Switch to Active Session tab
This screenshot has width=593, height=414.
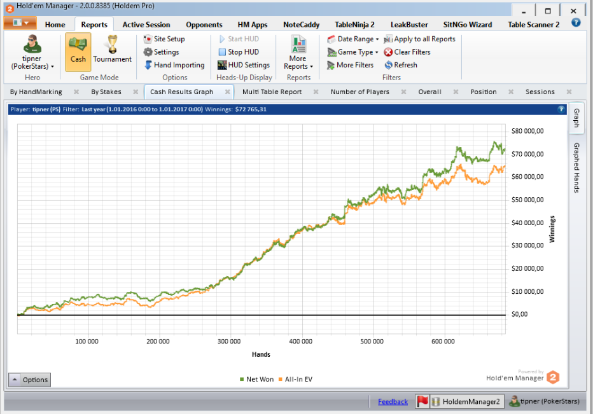146,25
